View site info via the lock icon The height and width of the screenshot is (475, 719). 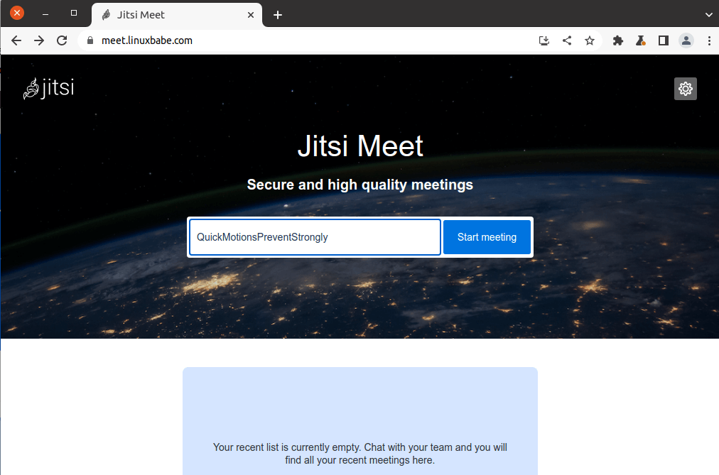click(90, 40)
